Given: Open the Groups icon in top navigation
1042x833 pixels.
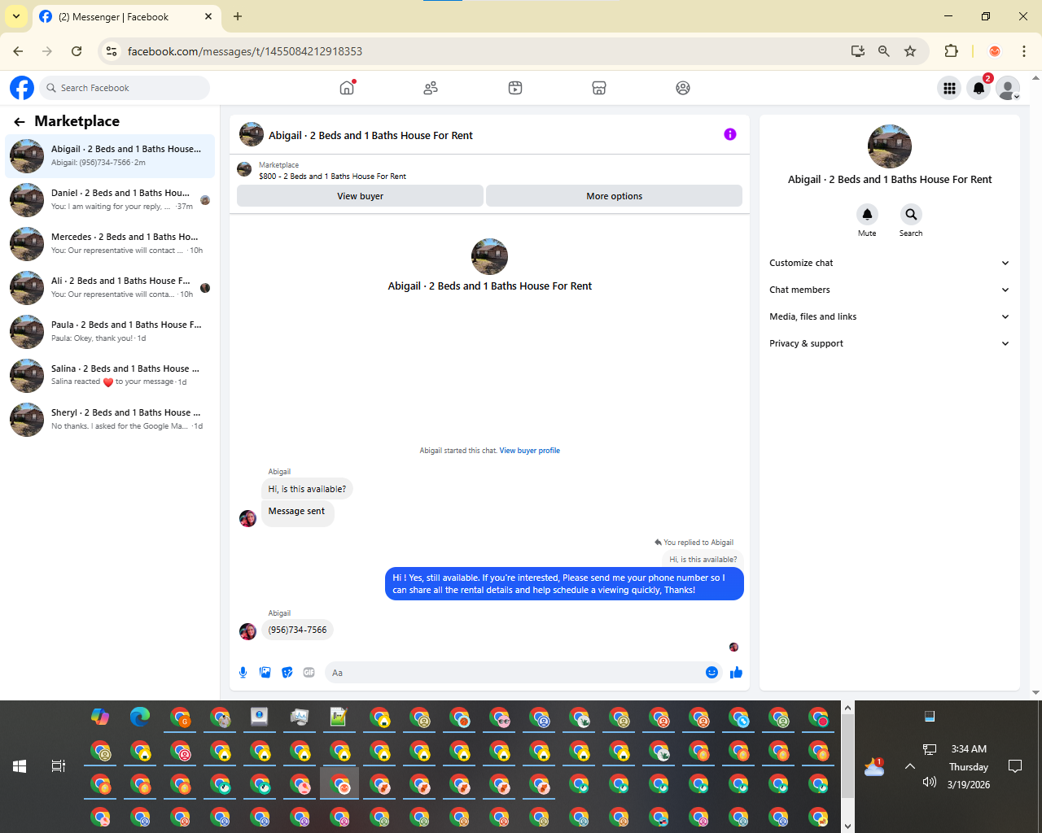Looking at the screenshot, I should click(x=683, y=88).
